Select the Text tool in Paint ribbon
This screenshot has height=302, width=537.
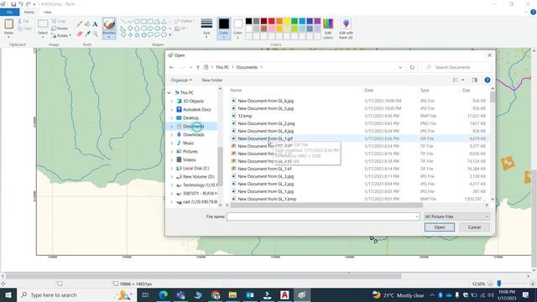click(95, 24)
